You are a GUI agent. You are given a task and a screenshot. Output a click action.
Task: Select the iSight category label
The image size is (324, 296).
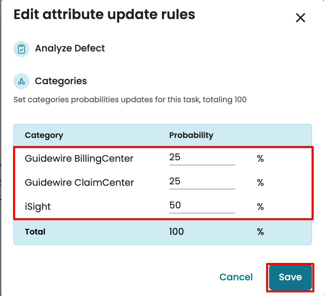38,206
